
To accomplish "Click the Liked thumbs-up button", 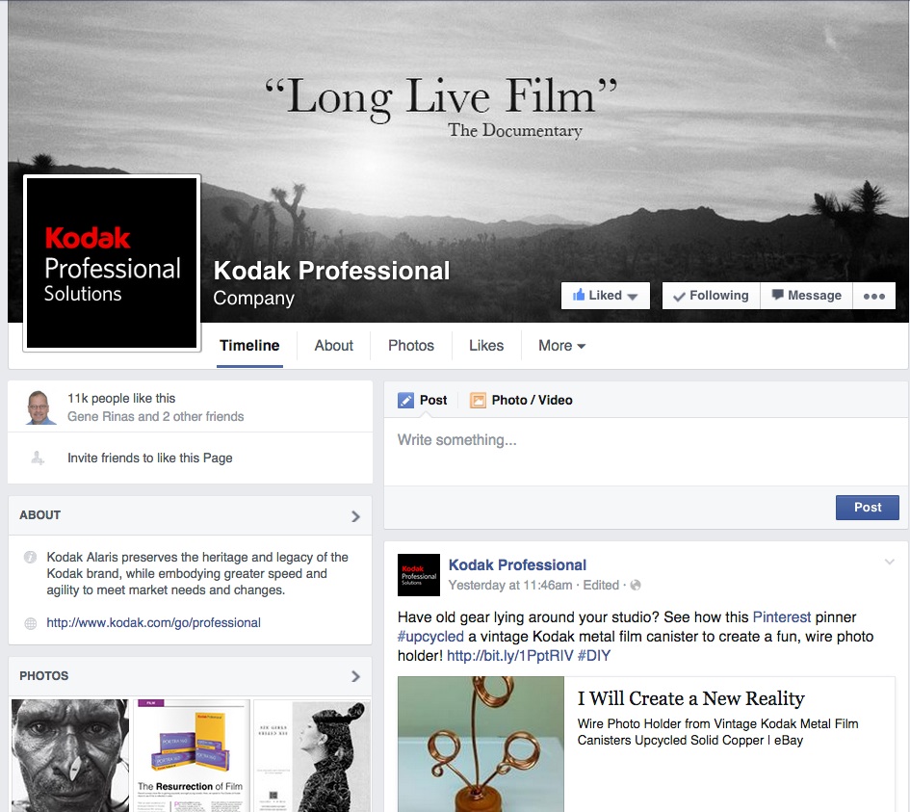I will (x=605, y=296).
